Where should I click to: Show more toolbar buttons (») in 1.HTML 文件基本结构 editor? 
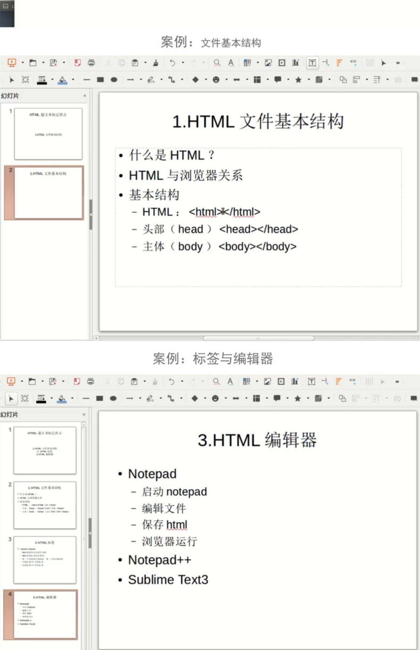point(398,63)
